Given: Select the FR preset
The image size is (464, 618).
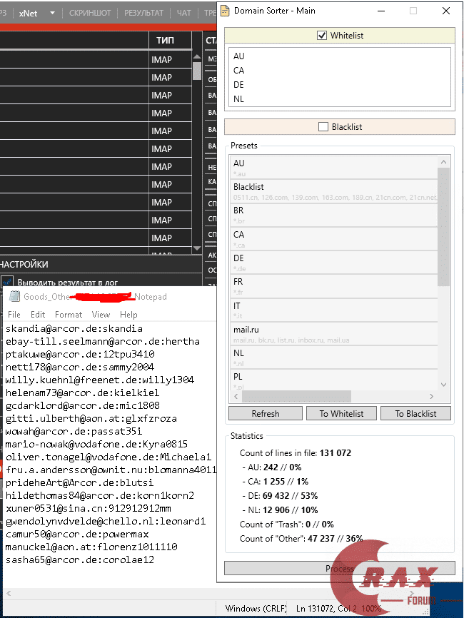Looking at the screenshot, I should (x=333, y=286).
